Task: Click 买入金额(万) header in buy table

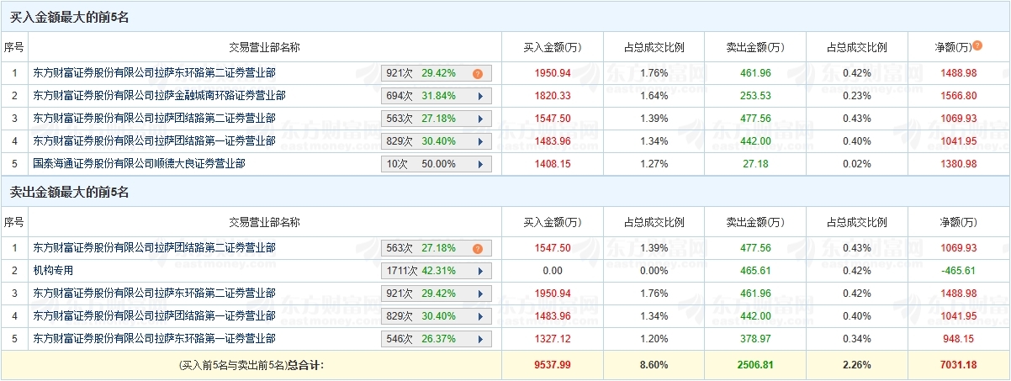Action: 552,47
